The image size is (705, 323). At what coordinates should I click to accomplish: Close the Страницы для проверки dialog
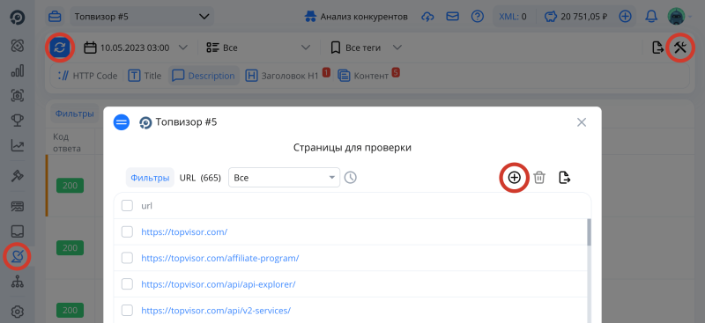(x=582, y=122)
